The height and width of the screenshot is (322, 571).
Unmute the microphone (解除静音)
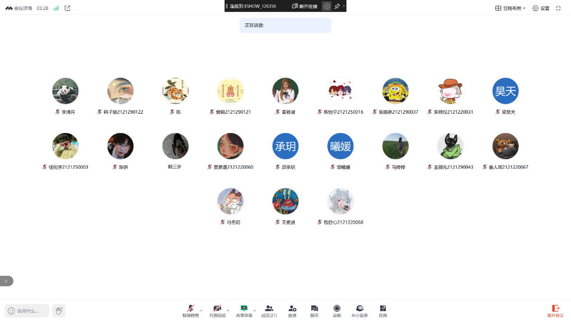[190, 310]
